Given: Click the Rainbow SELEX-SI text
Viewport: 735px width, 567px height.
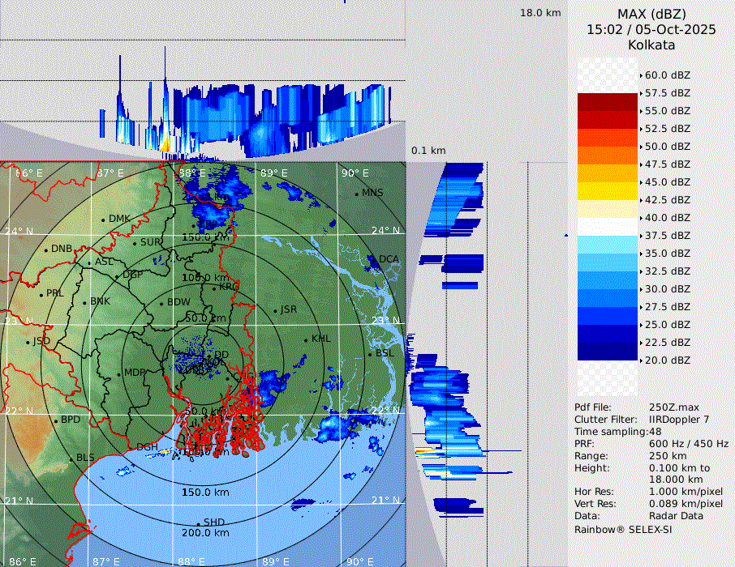Looking at the screenshot, I should (623, 529).
